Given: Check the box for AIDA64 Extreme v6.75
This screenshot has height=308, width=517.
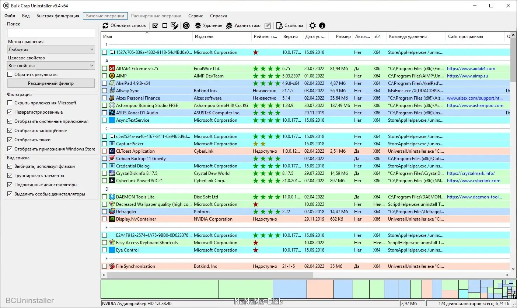Looking at the screenshot, I should pos(105,69).
